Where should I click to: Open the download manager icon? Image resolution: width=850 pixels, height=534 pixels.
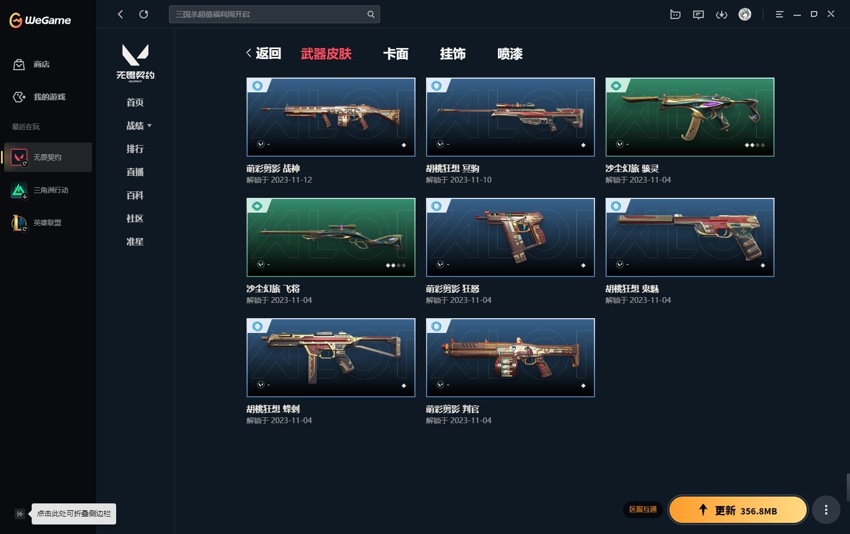(721, 14)
